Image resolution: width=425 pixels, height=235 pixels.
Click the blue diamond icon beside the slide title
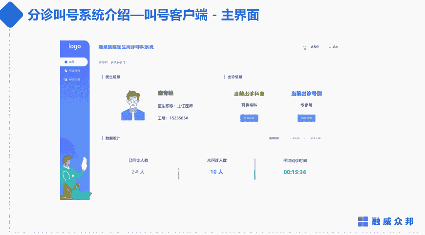click(11, 14)
